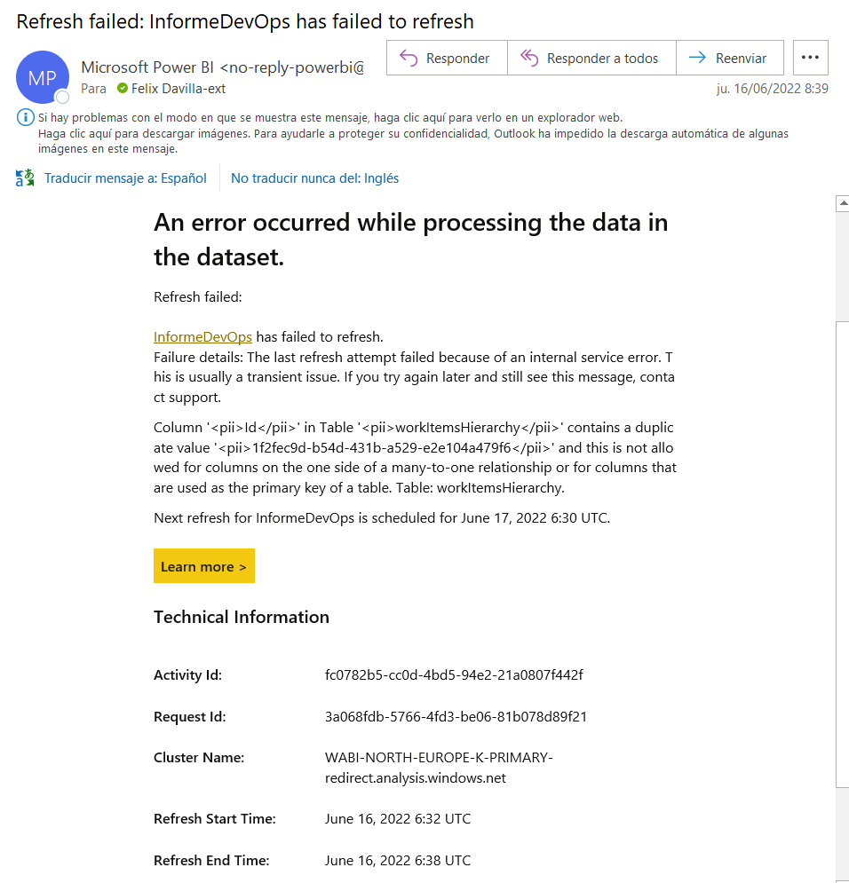Click the Refresh End Time: label
The width and height of the screenshot is (849, 883).
coord(211,861)
